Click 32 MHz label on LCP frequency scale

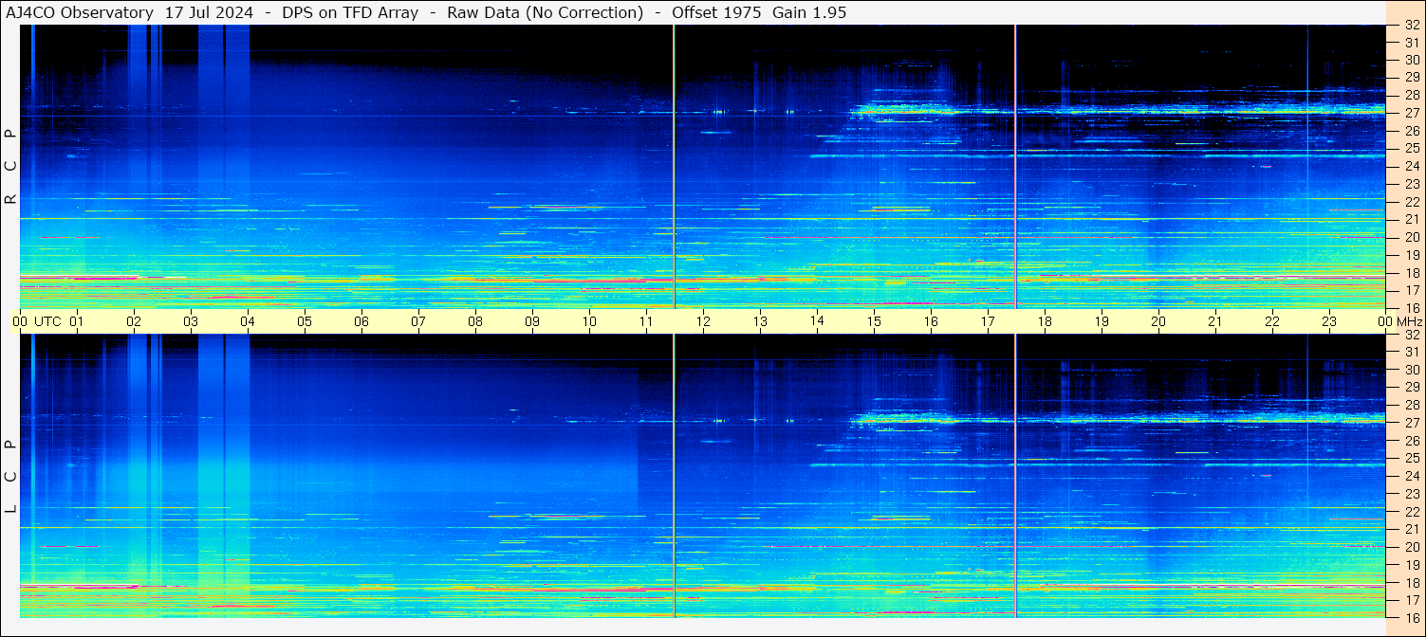click(x=1411, y=335)
